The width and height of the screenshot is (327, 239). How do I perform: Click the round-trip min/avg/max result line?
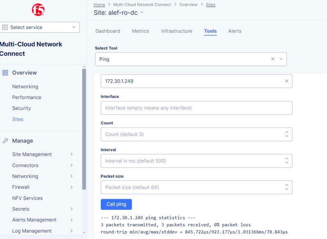pyautogui.click(x=194, y=232)
